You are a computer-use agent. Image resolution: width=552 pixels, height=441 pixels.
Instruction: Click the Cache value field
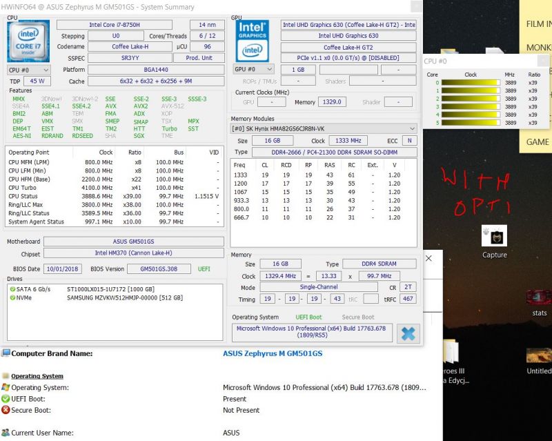tap(156, 81)
